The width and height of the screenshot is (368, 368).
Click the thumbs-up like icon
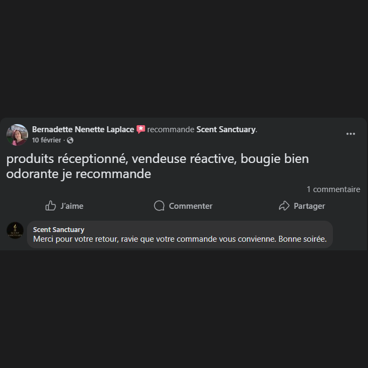tap(51, 206)
